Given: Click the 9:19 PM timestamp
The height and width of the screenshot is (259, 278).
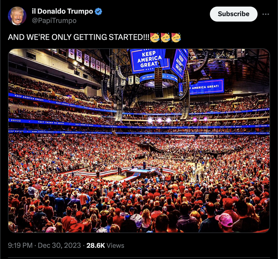Looking at the screenshot, I should (20, 246).
